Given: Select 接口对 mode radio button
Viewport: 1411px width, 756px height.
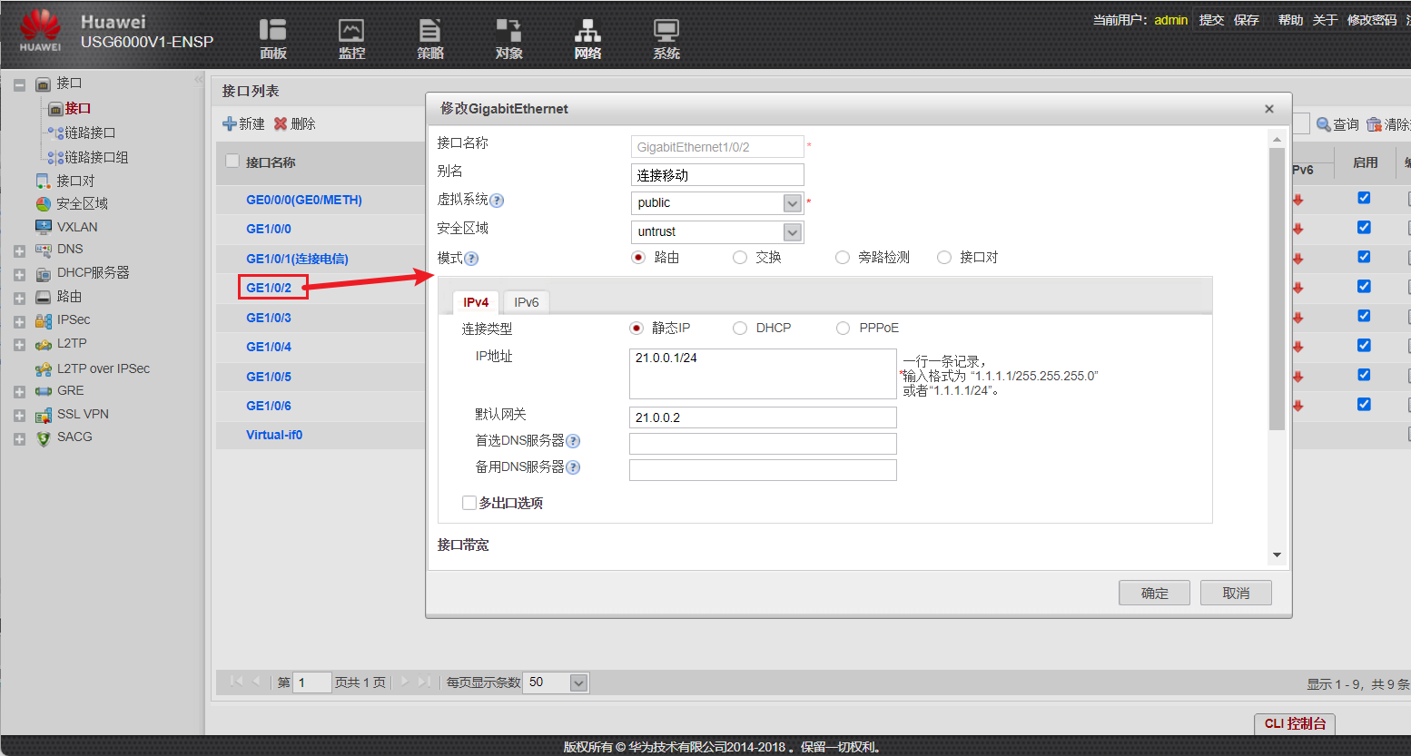Looking at the screenshot, I should point(944,258).
